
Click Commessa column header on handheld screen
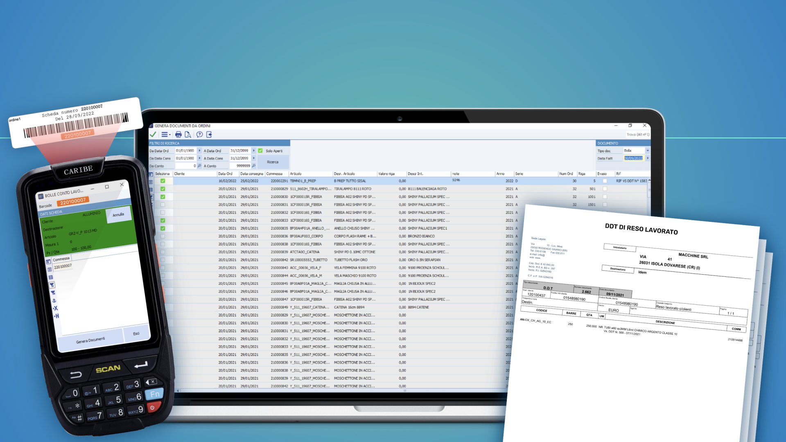61,259
